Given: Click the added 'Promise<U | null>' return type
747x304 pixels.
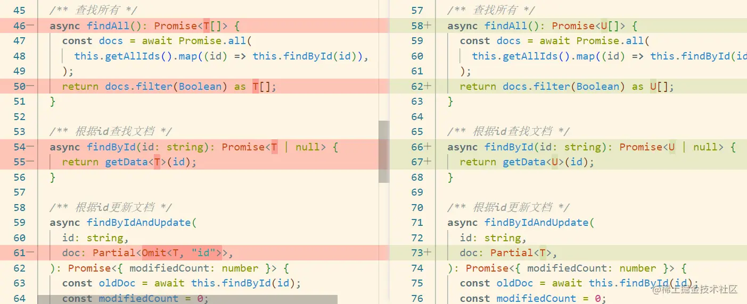Looking at the screenshot, I should (671, 147).
